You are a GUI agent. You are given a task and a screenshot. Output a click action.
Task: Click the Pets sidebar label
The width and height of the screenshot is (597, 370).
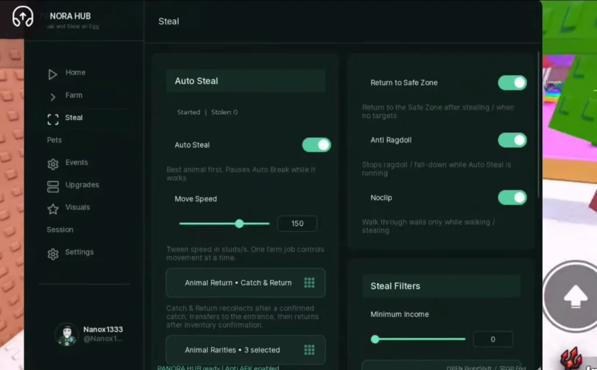tap(54, 140)
